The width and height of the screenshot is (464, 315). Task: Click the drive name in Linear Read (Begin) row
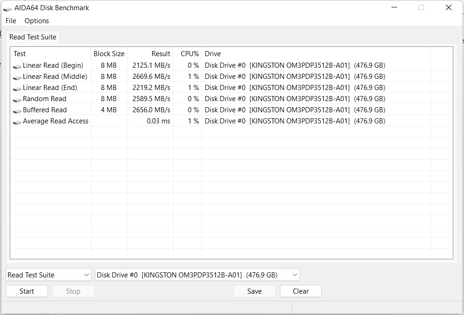pyautogui.click(x=295, y=65)
